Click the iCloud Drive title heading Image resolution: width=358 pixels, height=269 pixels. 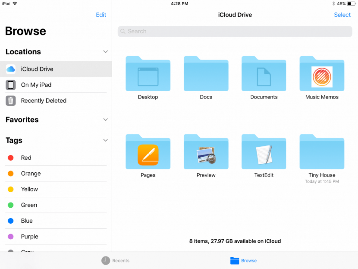click(235, 15)
